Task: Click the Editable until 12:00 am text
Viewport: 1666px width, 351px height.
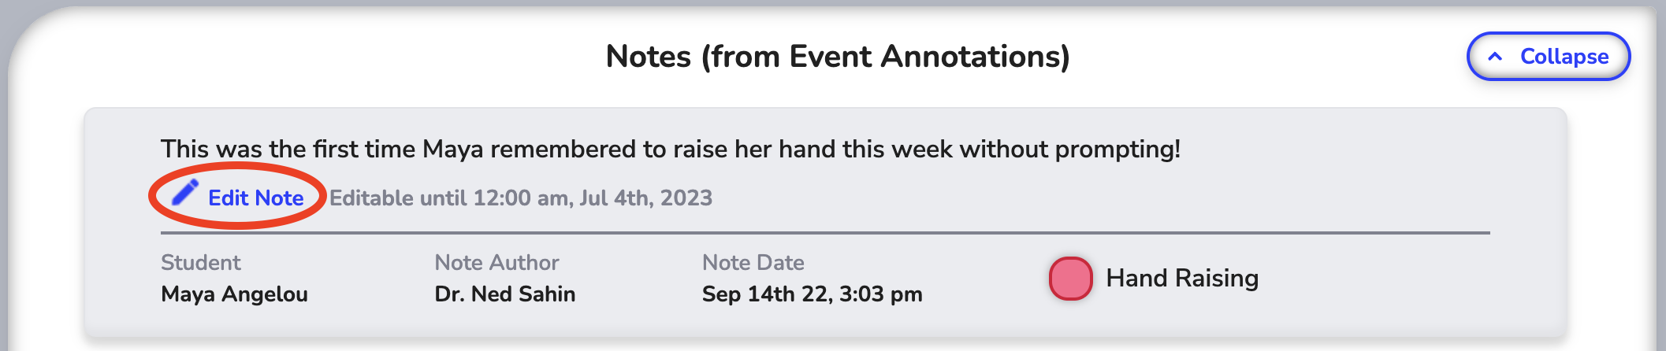Action: [452, 198]
